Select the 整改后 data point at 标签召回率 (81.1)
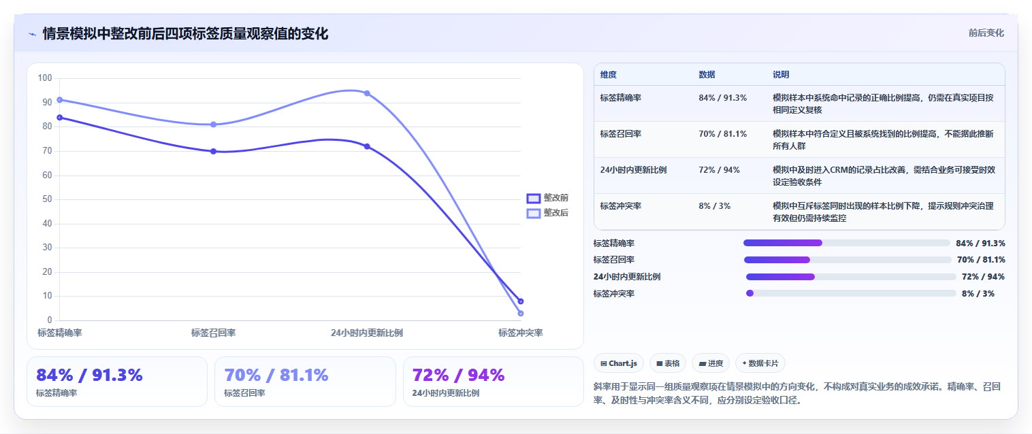This screenshot has width=1032, height=434. [x=213, y=124]
